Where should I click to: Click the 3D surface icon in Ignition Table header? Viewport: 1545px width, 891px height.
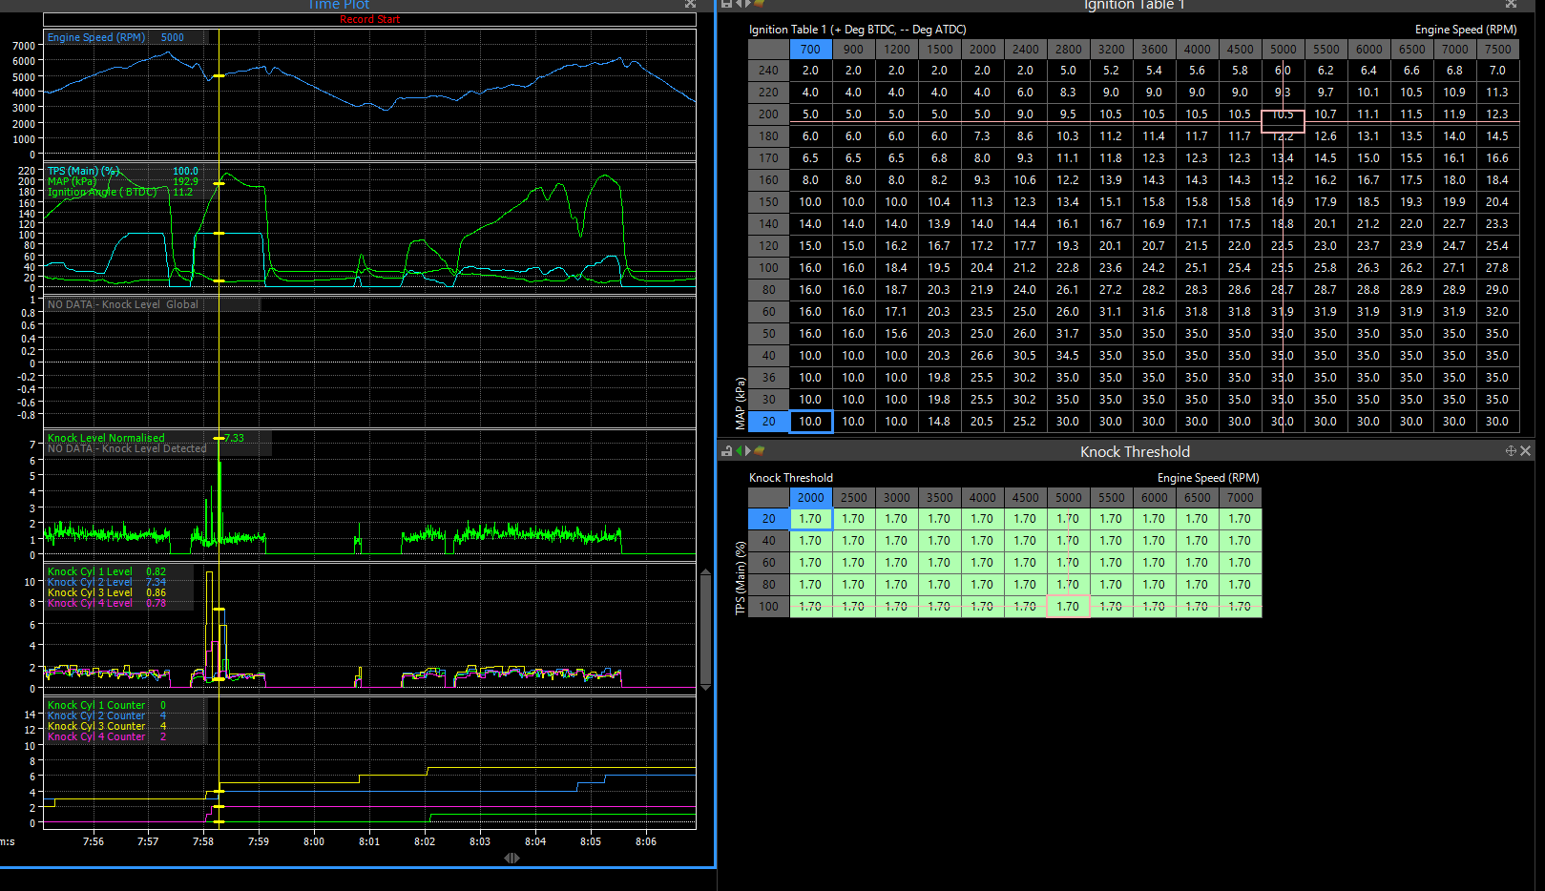tap(760, 4)
